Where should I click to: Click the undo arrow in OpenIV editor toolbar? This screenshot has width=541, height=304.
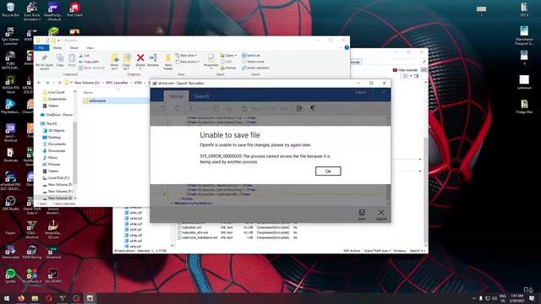(163, 108)
